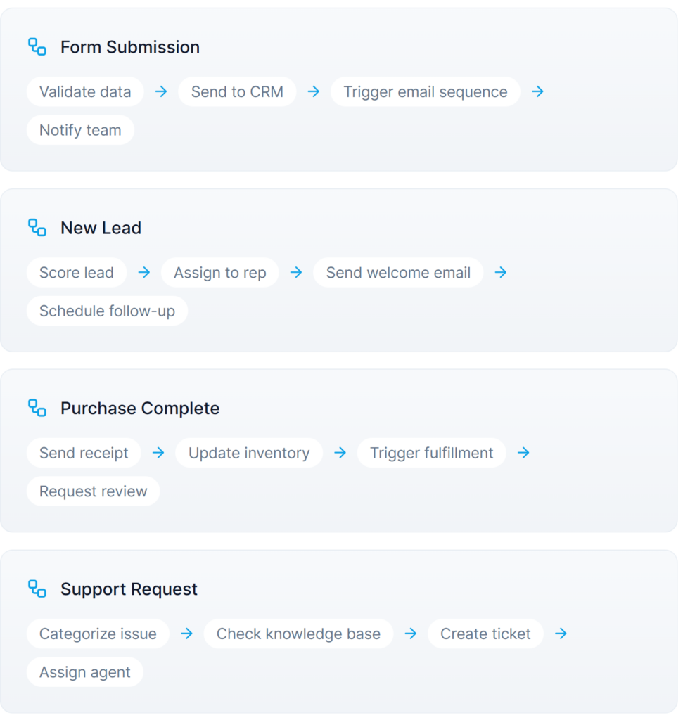683x720 pixels.
Task: Select the Trigger email sequence step
Action: click(426, 92)
